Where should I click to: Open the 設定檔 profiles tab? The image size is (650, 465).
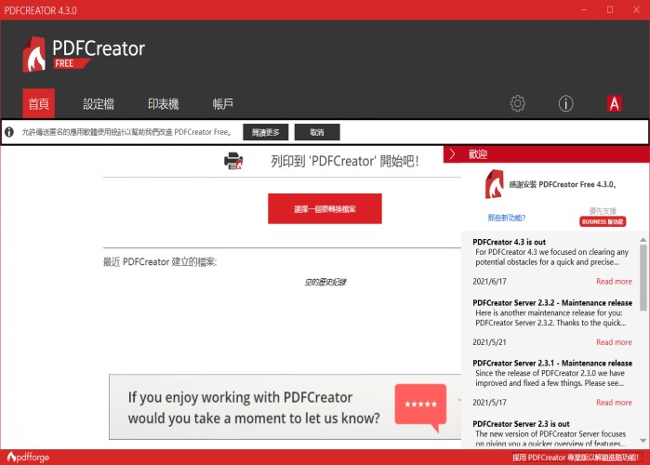point(99,103)
